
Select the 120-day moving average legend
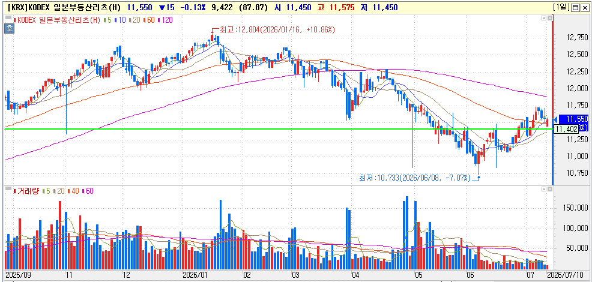166,20
